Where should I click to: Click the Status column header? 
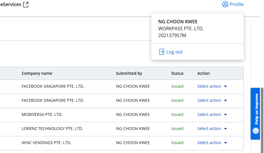[177, 73]
